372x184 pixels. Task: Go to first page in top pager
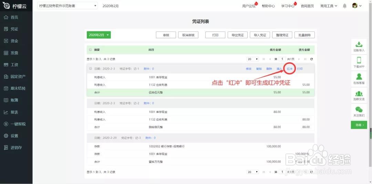263,59
